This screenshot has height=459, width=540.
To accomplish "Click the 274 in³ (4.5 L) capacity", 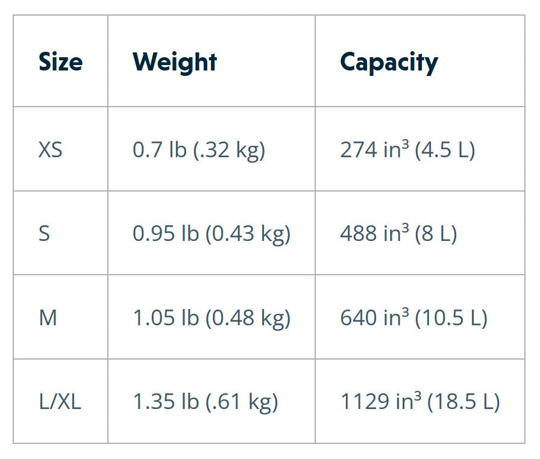I will pos(407,149).
